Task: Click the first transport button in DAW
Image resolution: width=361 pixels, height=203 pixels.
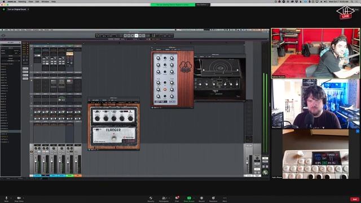Action: (x=125, y=36)
